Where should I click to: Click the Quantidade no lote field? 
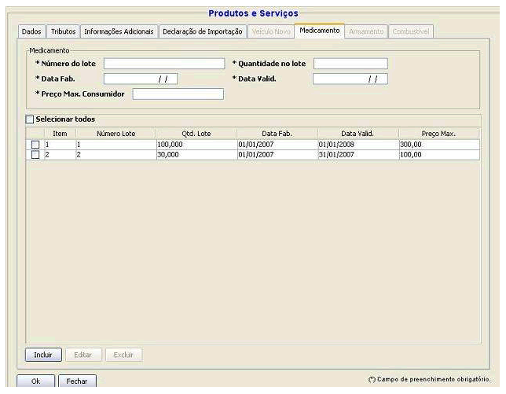(350, 64)
